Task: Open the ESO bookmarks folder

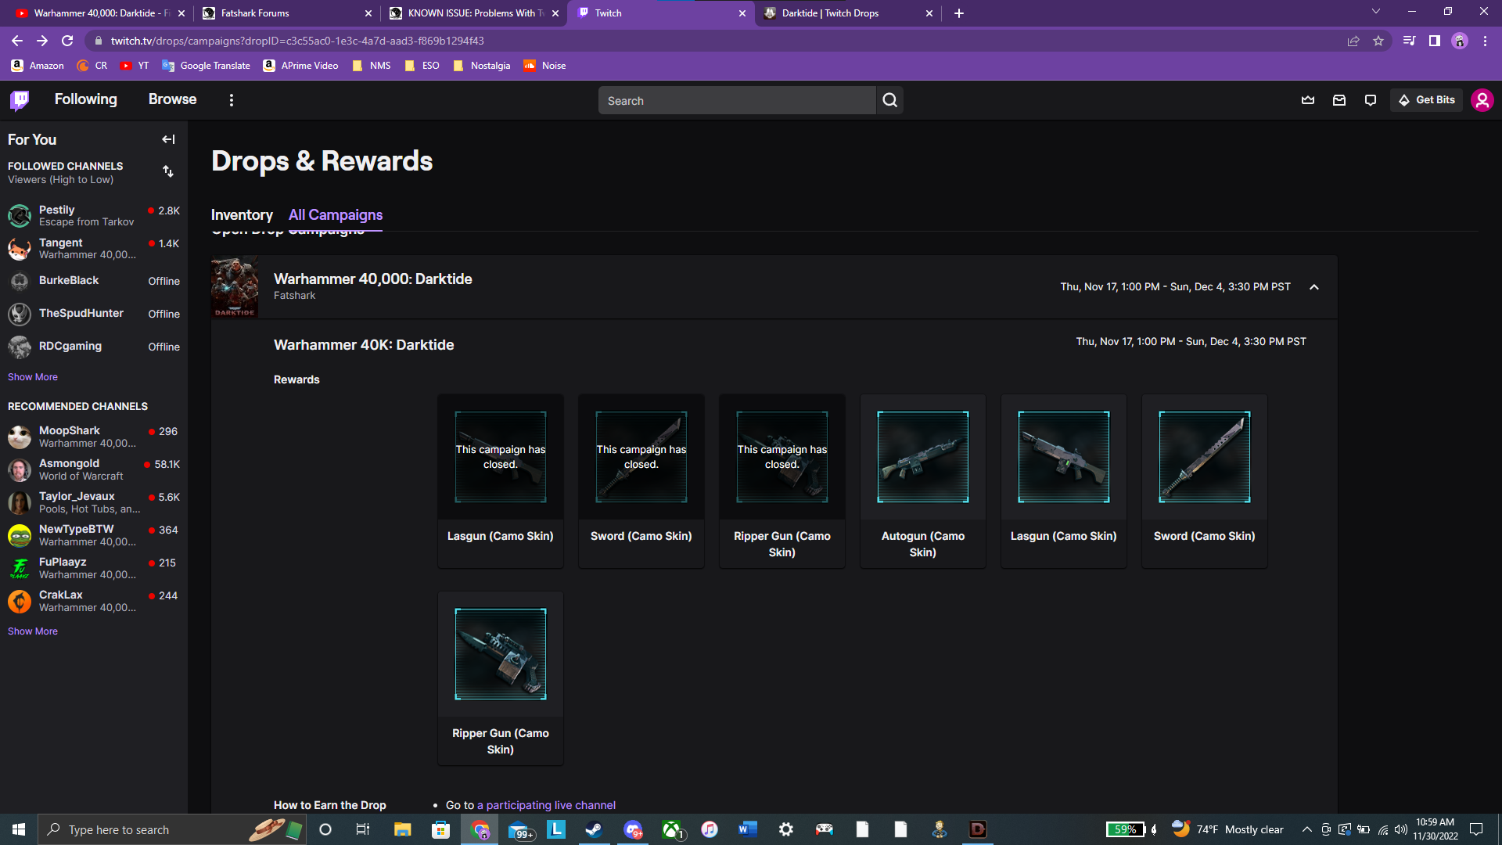Action: (x=422, y=66)
